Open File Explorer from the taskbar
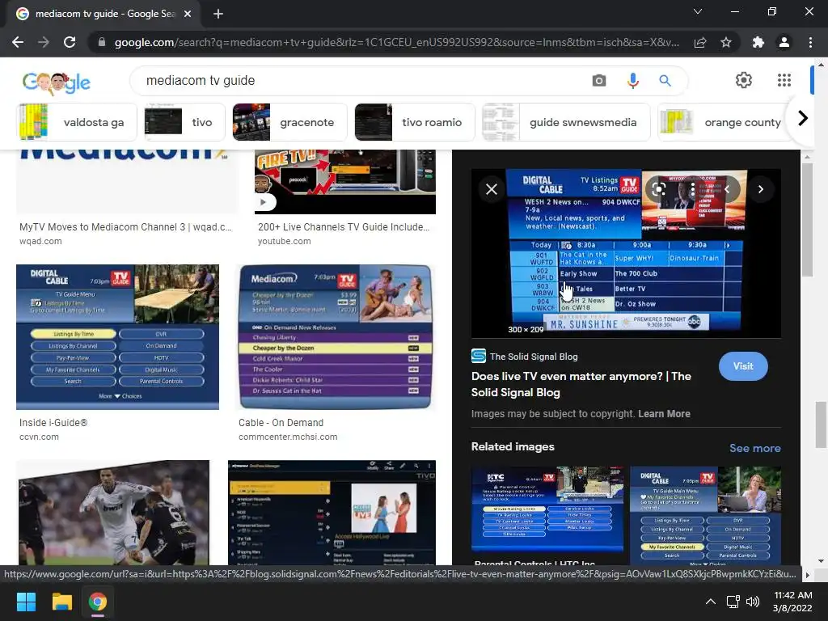This screenshot has width=828, height=621. (x=61, y=602)
